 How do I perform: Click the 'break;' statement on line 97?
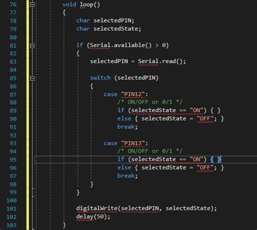click(127, 176)
